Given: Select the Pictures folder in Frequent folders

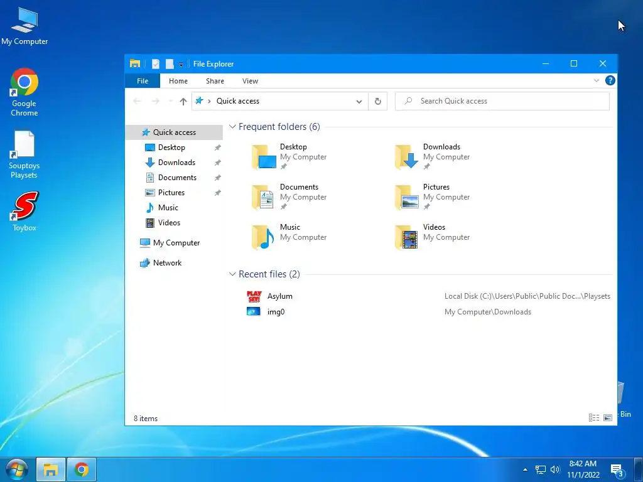Looking at the screenshot, I should pos(432,196).
